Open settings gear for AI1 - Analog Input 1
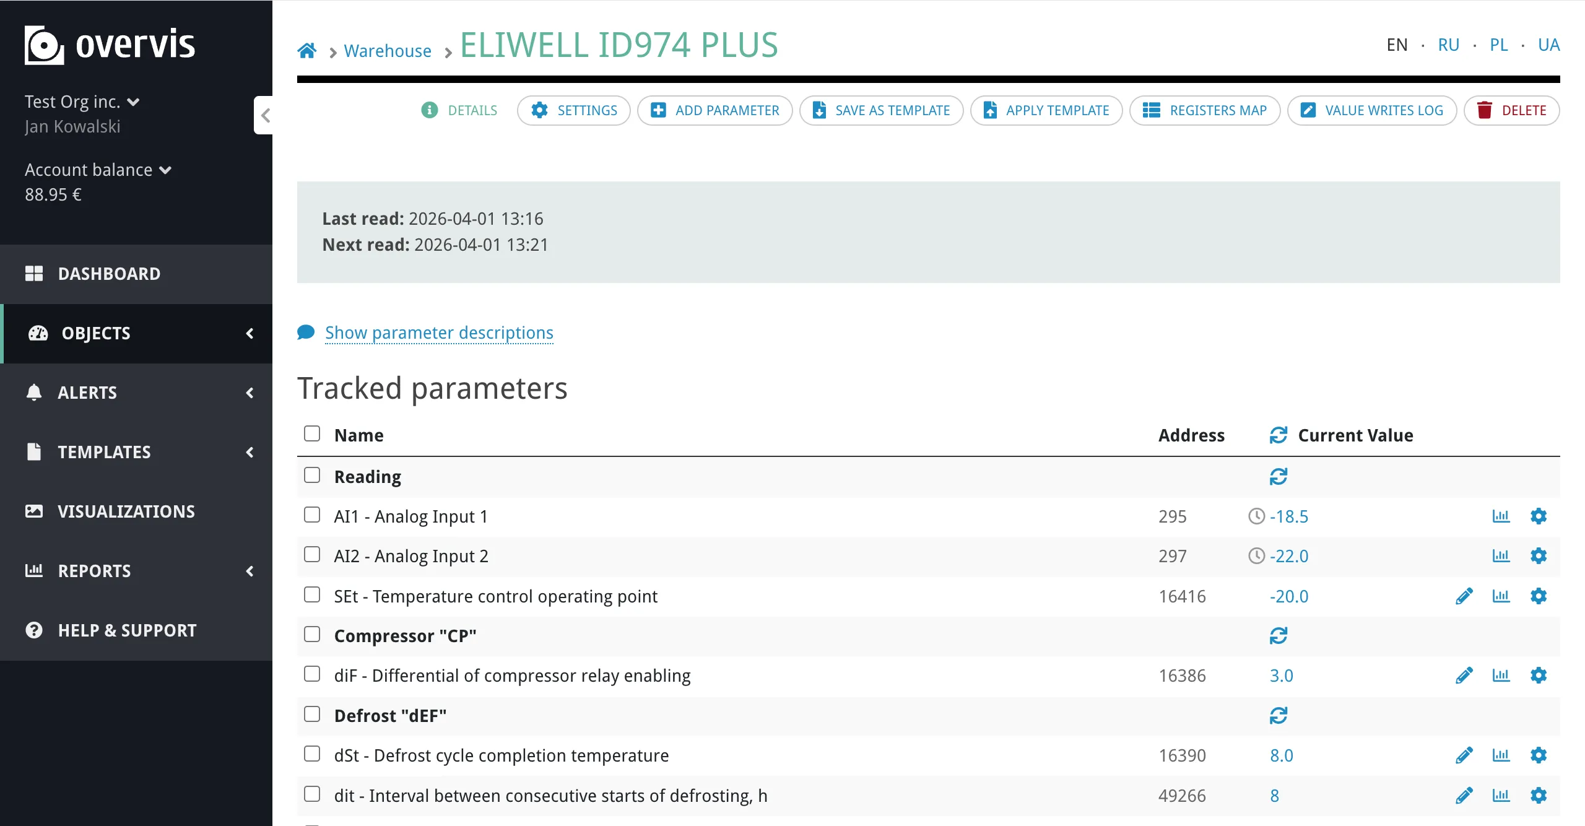1585x826 pixels. click(1539, 516)
